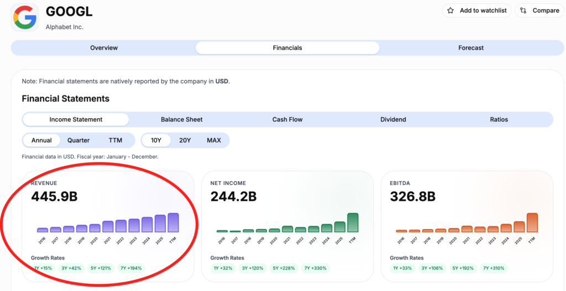Show the Cash Flow statement
Image resolution: width=566 pixels, height=291 pixels.
pyautogui.click(x=287, y=119)
